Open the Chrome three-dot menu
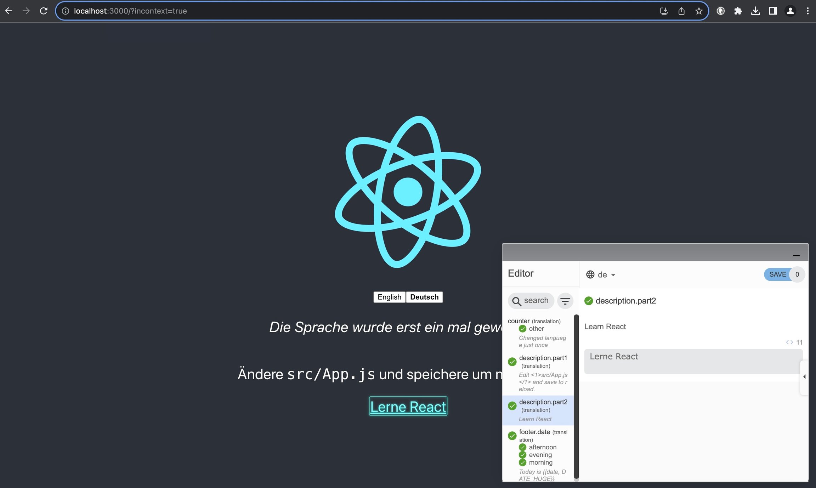 pyautogui.click(x=807, y=11)
